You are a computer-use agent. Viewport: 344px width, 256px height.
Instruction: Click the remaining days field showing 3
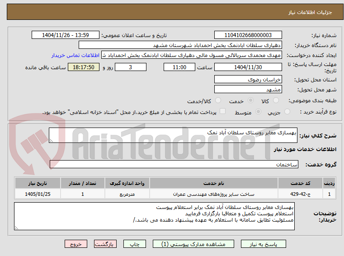(131, 67)
